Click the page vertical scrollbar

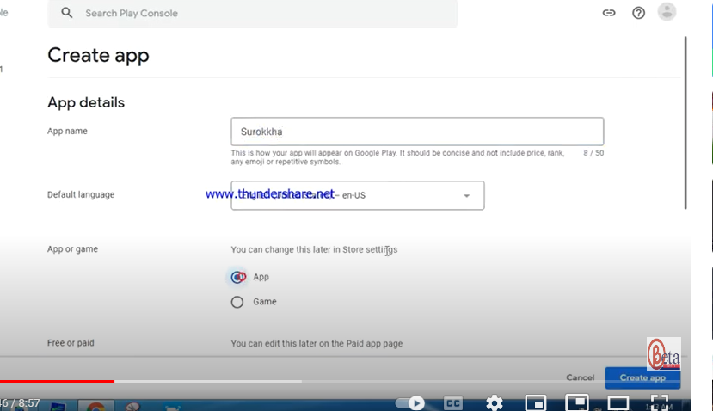click(x=685, y=120)
